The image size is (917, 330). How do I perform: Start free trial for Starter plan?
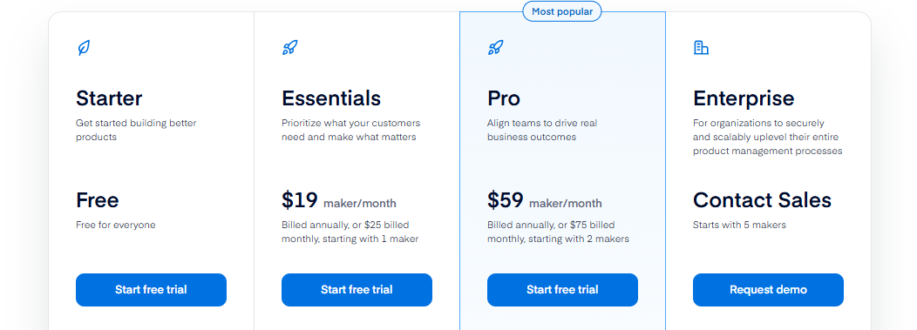(x=151, y=290)
